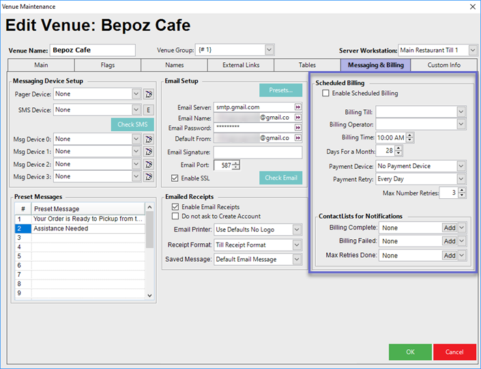
Task: Click the edit icon beside Pager Device
Action: [149, 94]
